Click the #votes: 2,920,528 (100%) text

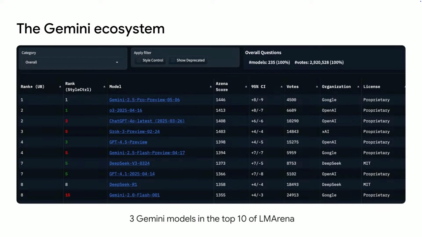tap(319, 62)
